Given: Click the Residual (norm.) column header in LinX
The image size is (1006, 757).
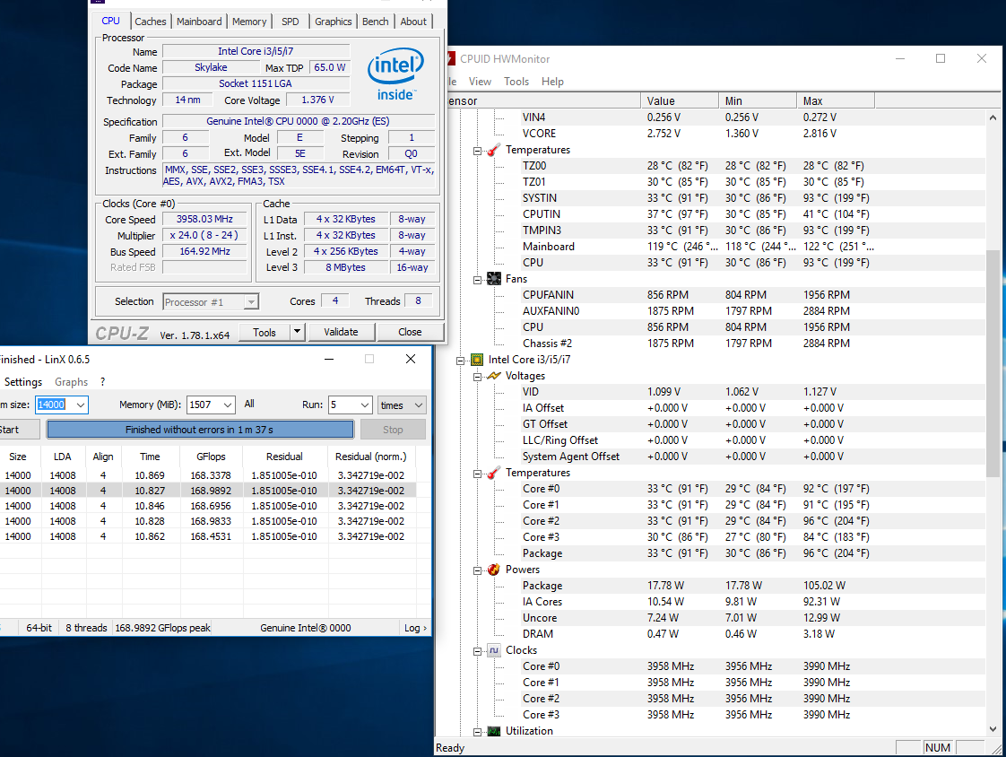Looking at the screenshot, I should [x=371, y=457].
